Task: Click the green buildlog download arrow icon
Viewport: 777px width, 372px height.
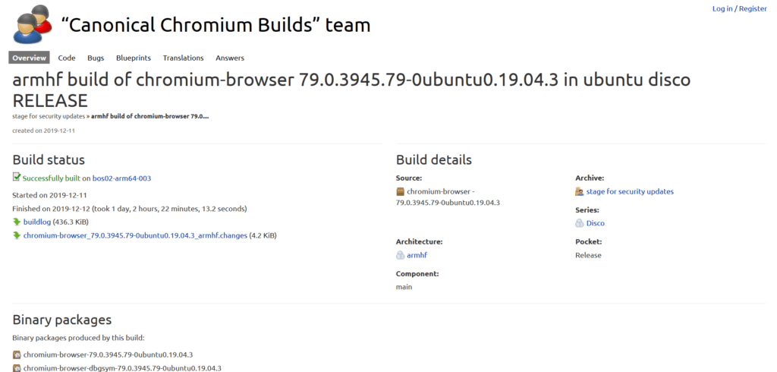Action: click(x=17, y=222)
